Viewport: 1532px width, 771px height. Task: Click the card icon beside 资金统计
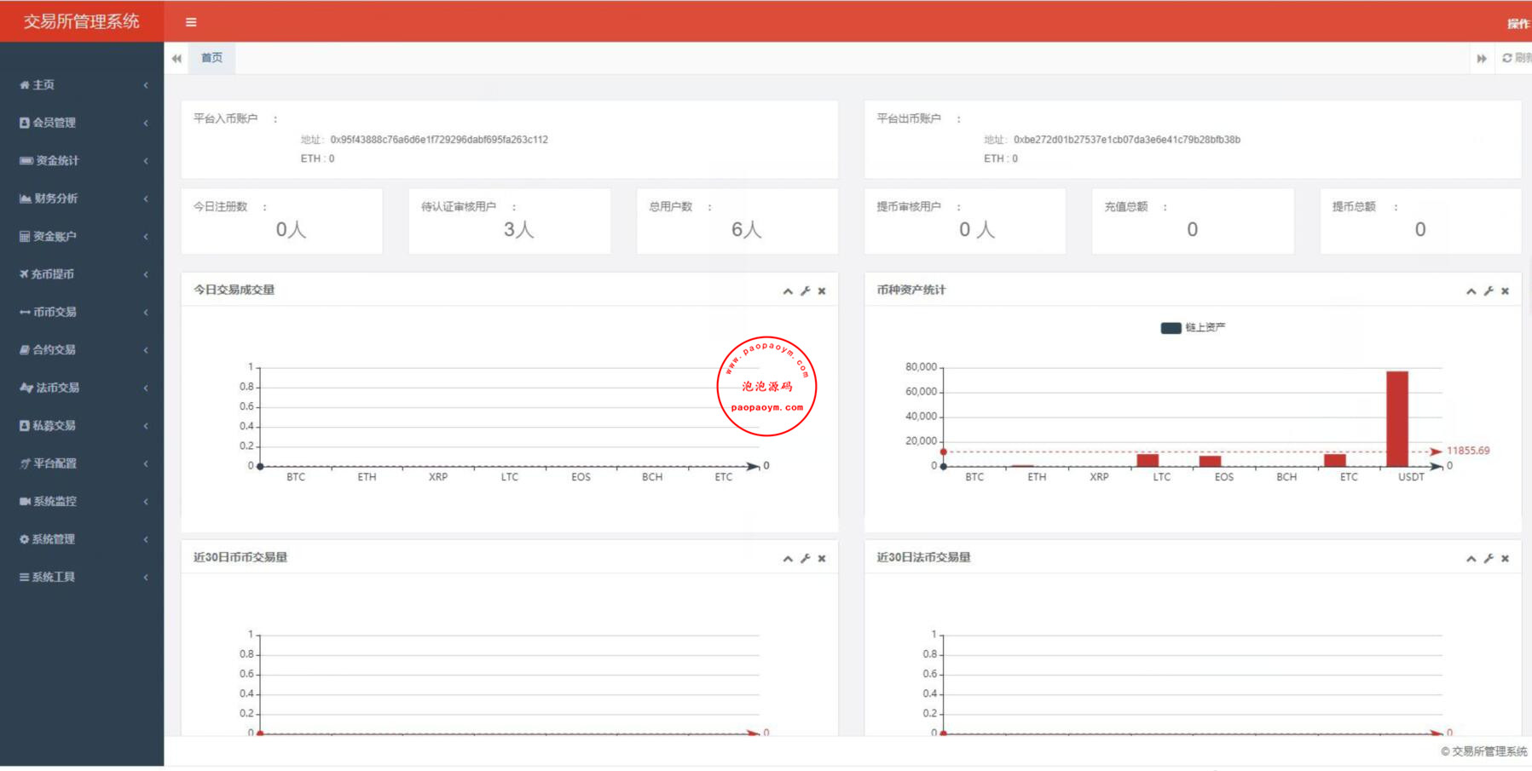(x=26, y=160)
